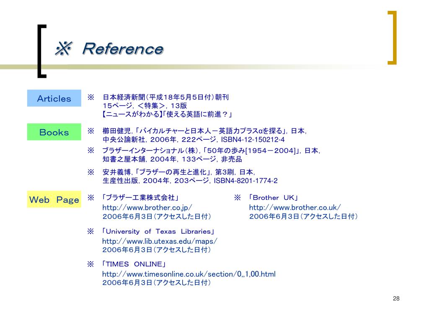Click the ISBN4-12-150212-4 line
429x321 pixels.
194,140
